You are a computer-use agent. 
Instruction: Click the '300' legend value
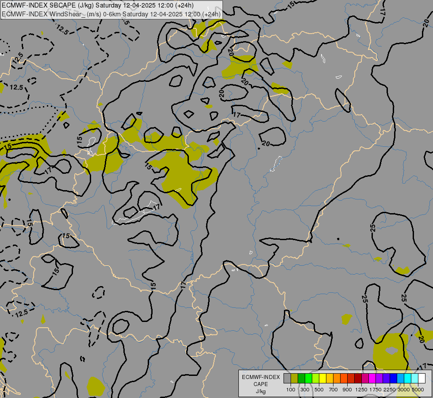305,390
